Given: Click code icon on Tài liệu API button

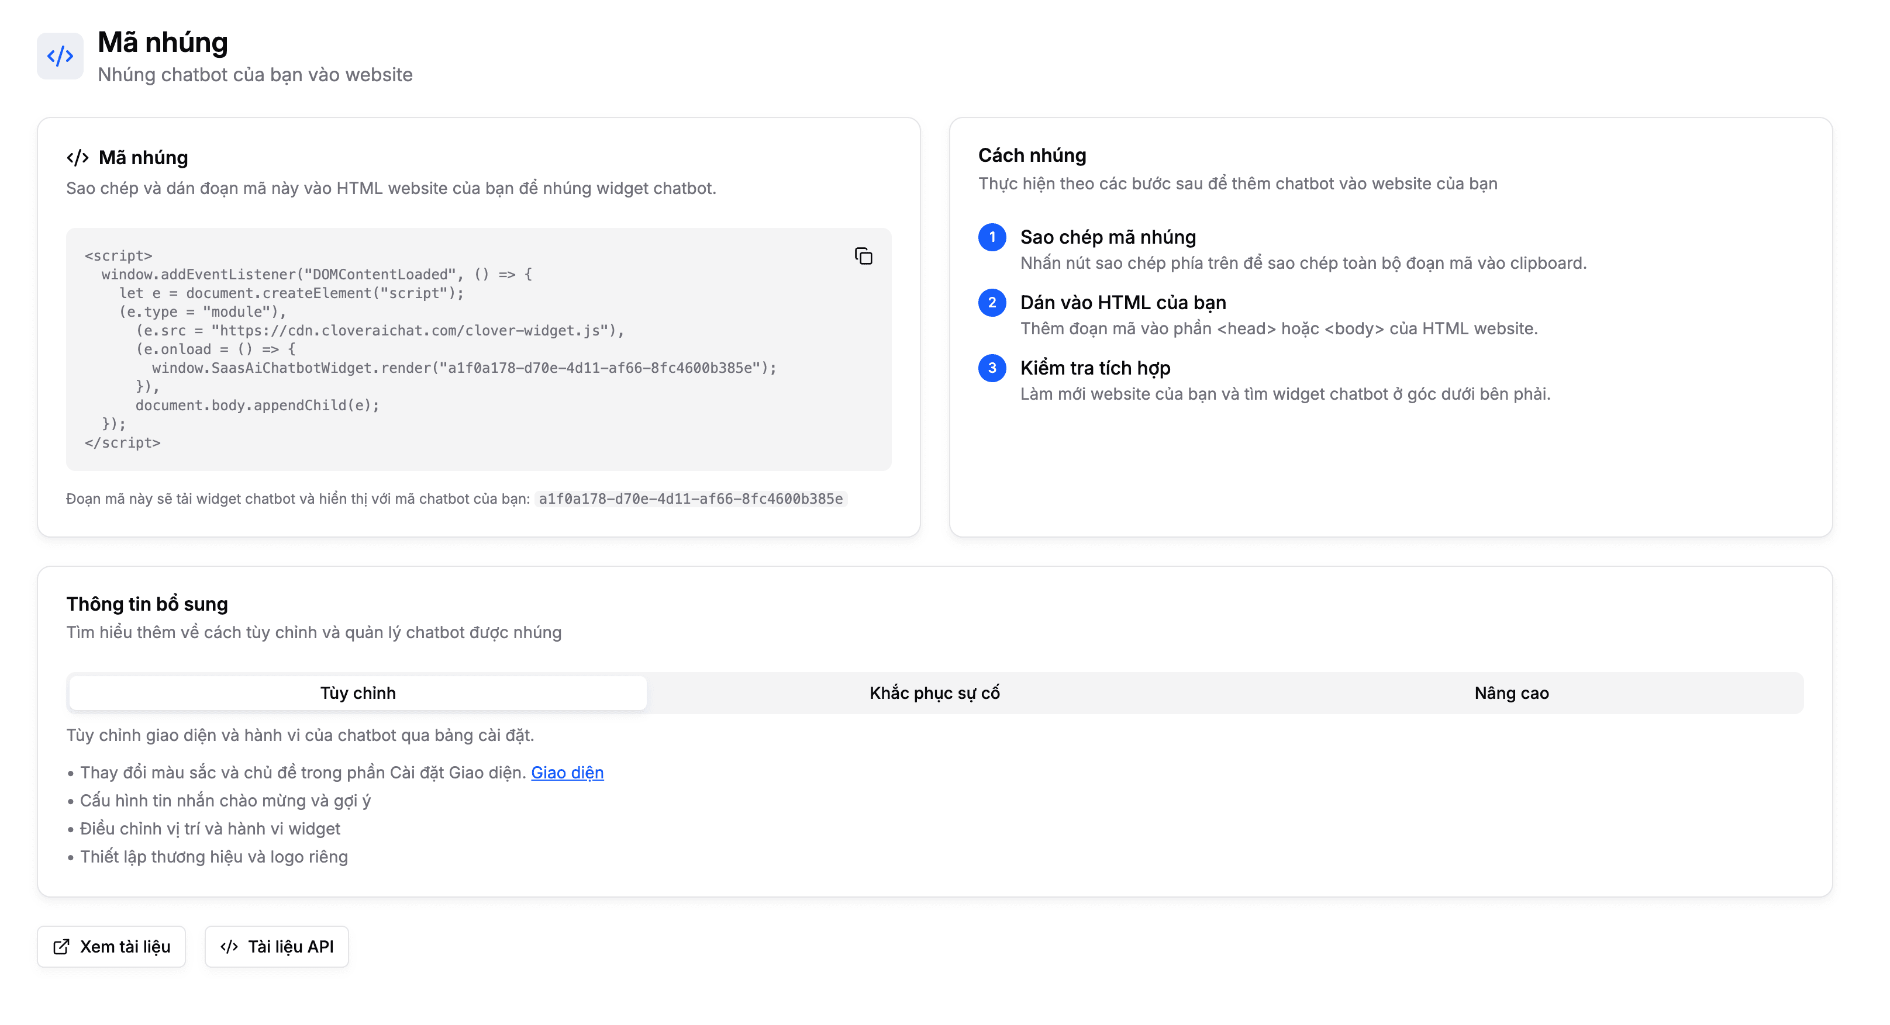Looking at the screenshot, I should point(229,947).
